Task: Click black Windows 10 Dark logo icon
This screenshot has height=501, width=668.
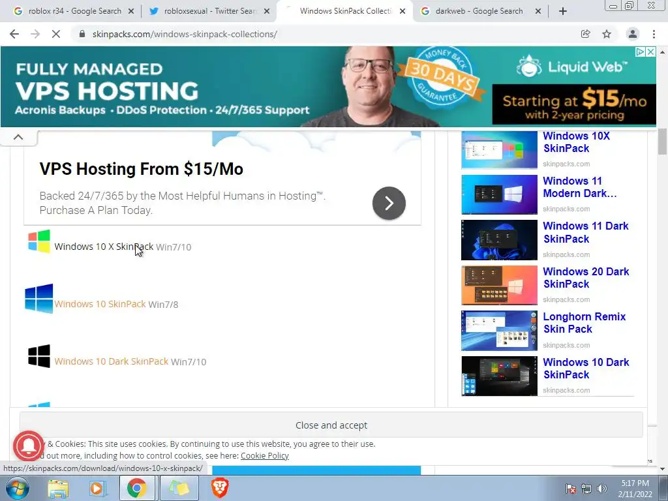Action: pyautogui.click(x=39, y=356)
